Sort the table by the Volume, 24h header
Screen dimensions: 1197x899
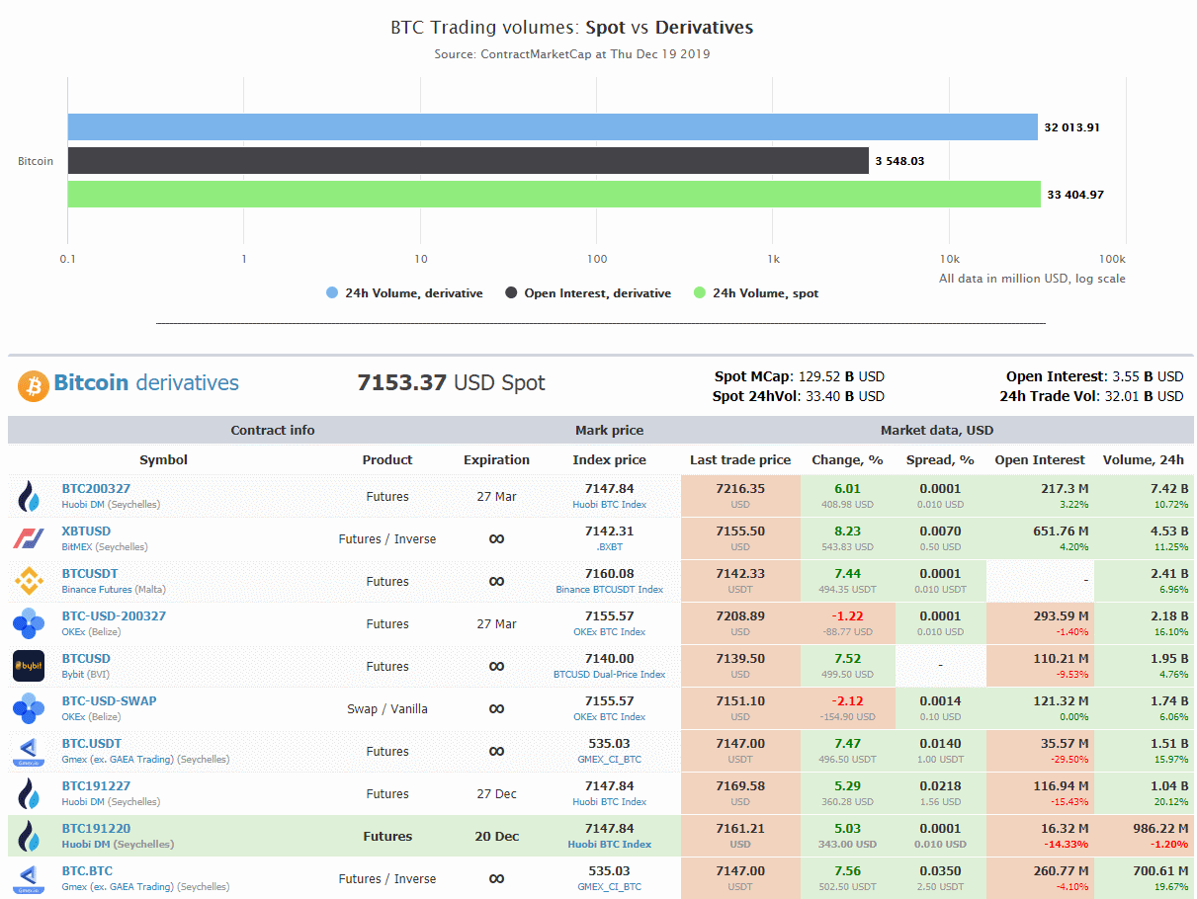tap(1144, 459)
